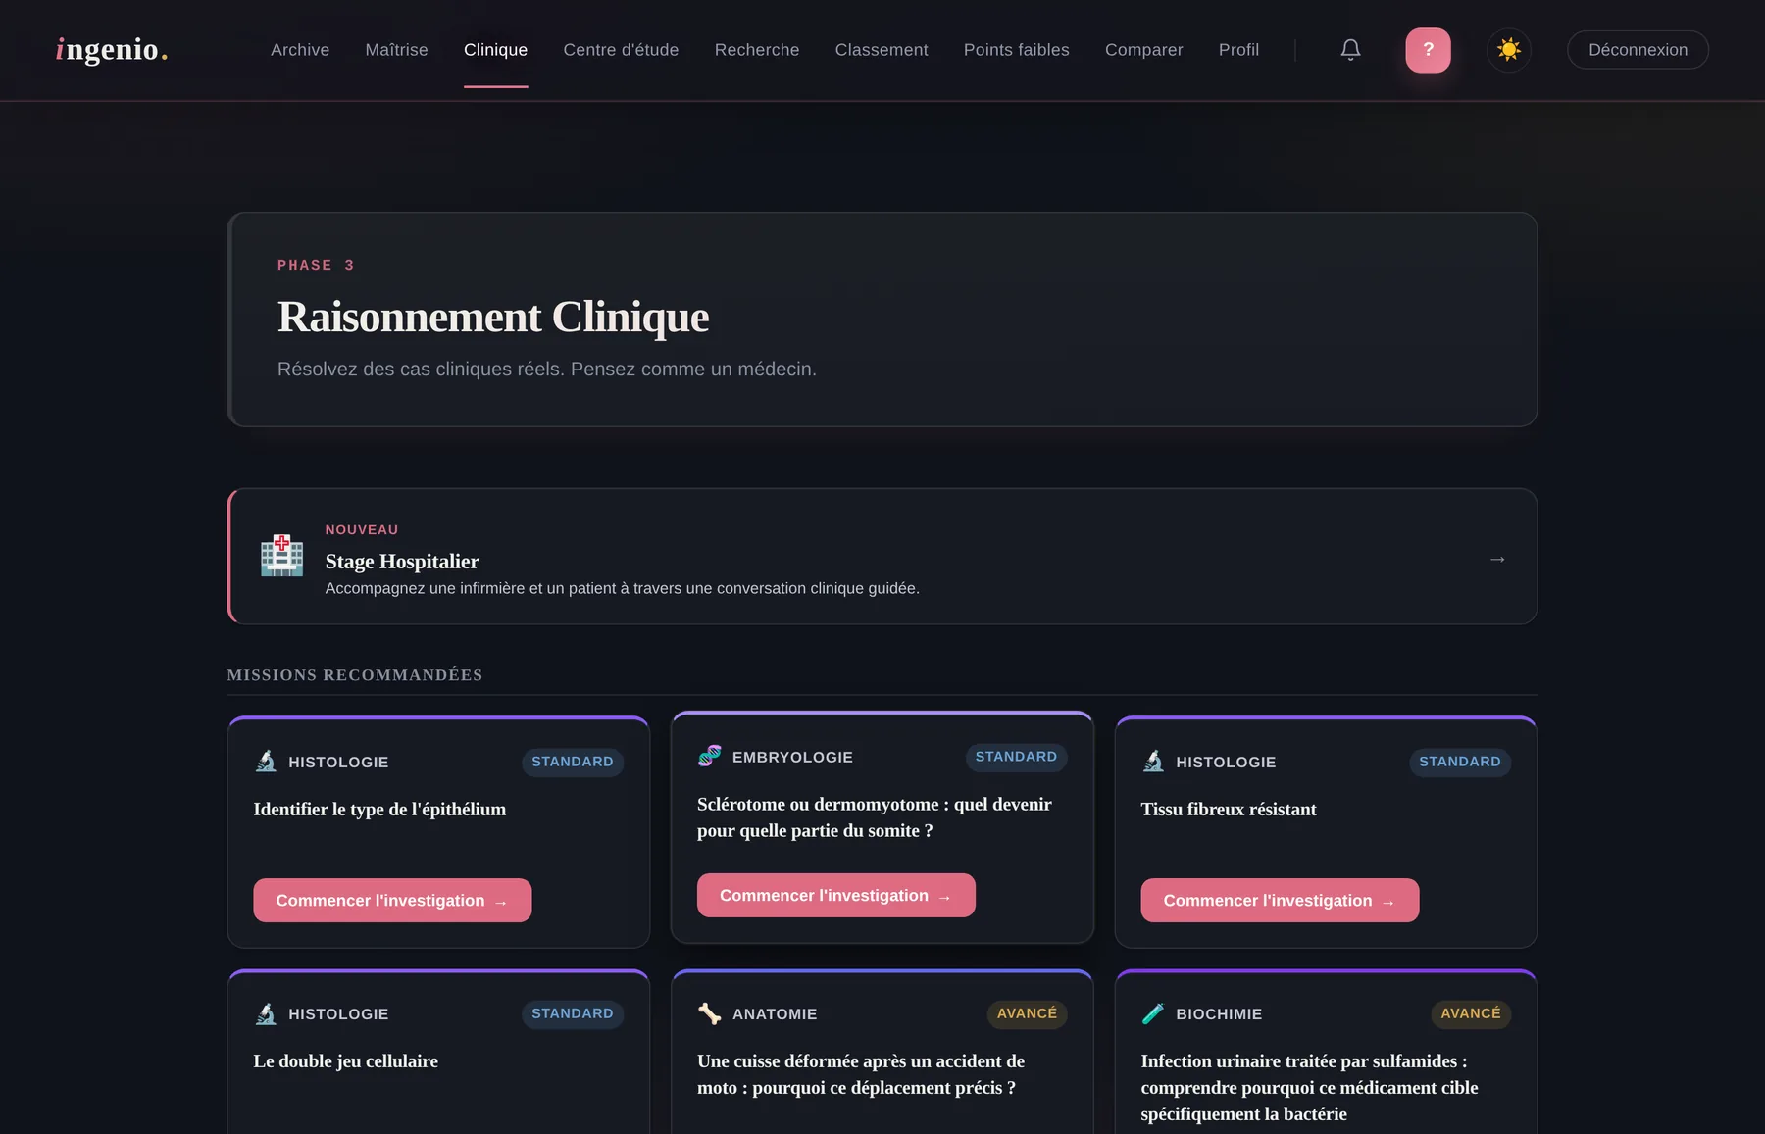
Task: Start investigation for Tissu fibreux résistant
Action: (x=1280, y=900)
